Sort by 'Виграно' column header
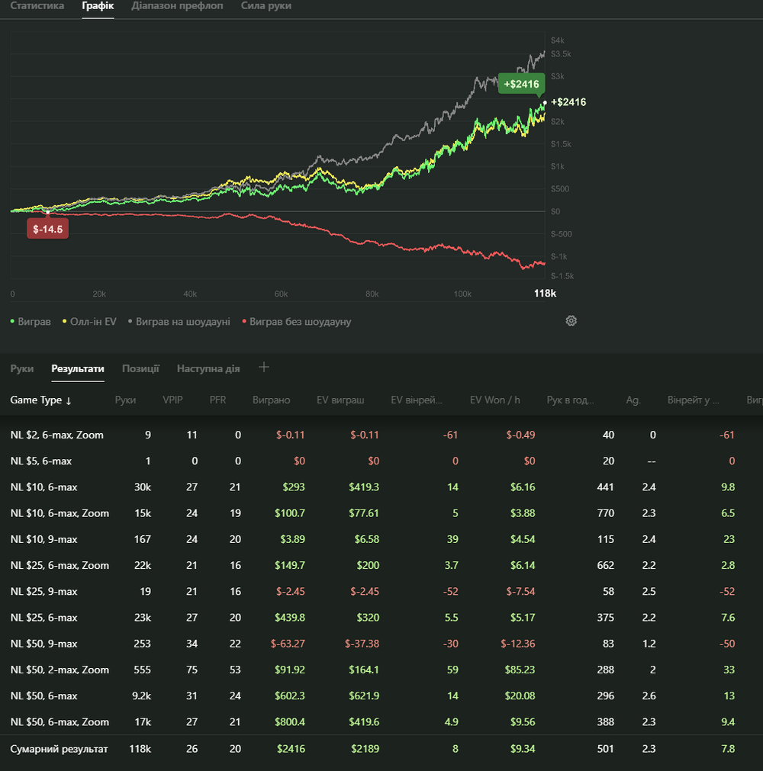Image resolution: width=763 pixels, height=771 pixels. [271, 400]
